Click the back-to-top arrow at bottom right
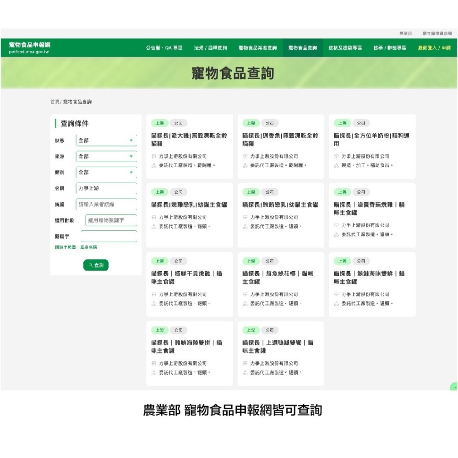 click(x=454, y=388)
